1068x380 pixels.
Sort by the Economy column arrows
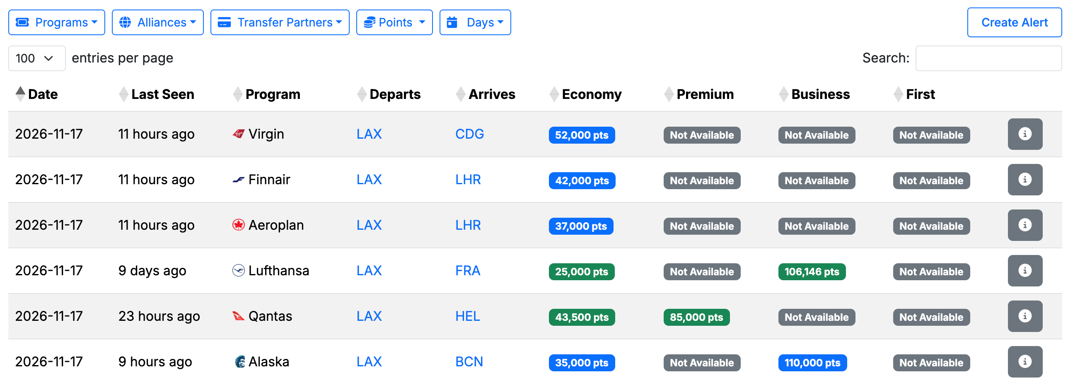(554, 94)
